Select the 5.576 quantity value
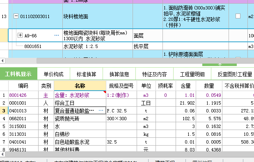254x162 pixels. 209,118
